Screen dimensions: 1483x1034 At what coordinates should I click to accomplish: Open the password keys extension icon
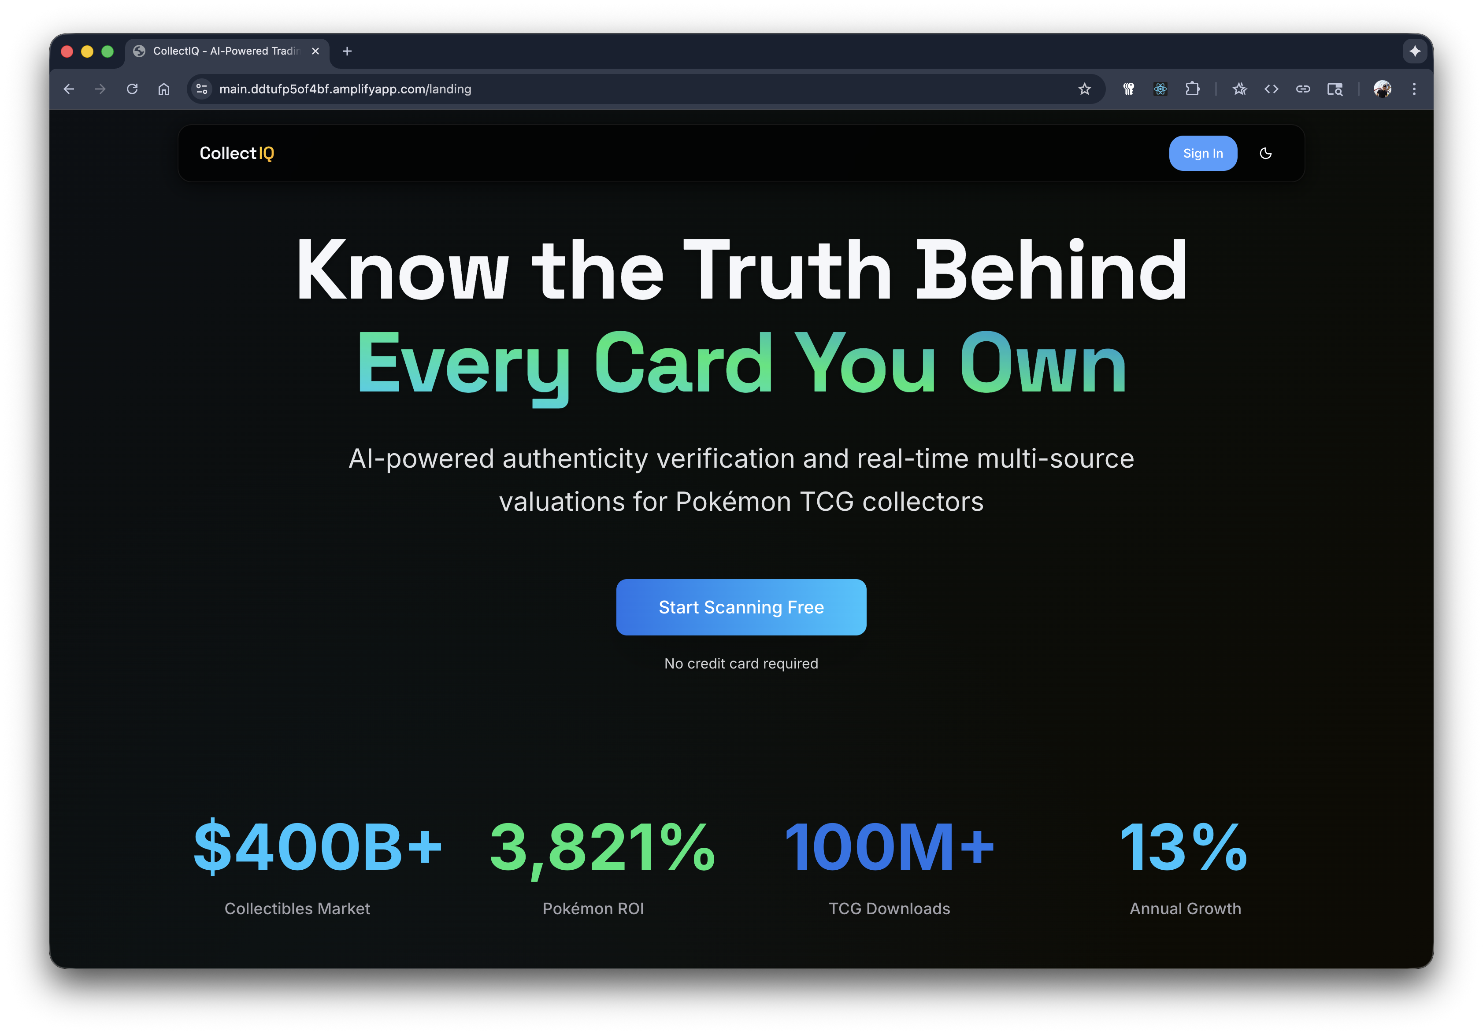point(1128,89)
